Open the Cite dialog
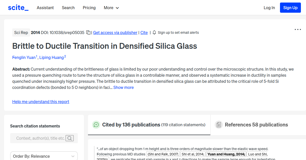This screenshot has width=306, height=160. (x=144, y=33)
